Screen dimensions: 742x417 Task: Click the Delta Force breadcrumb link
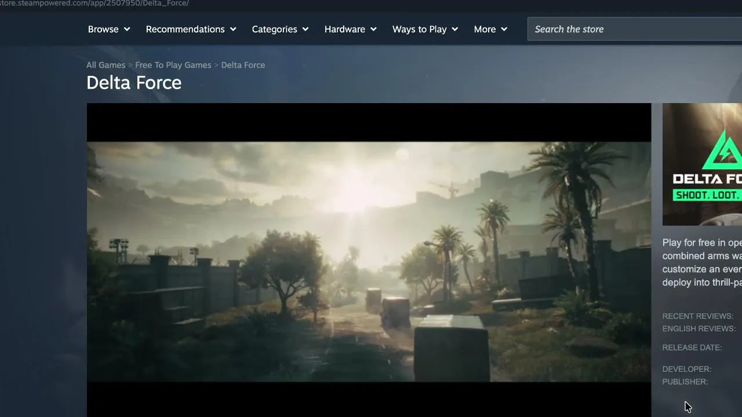point(243,65)
